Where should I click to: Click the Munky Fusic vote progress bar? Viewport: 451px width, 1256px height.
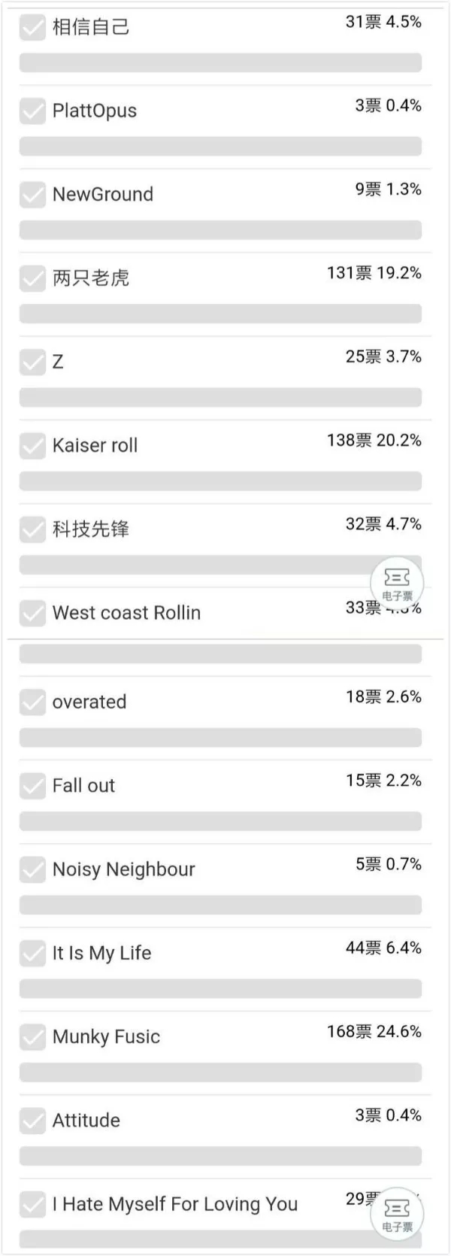(x=220, y=1072)
